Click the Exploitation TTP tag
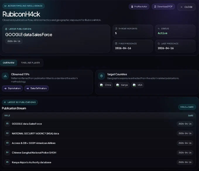Screen dimensions: 199x171 click(x=12, y=88)
